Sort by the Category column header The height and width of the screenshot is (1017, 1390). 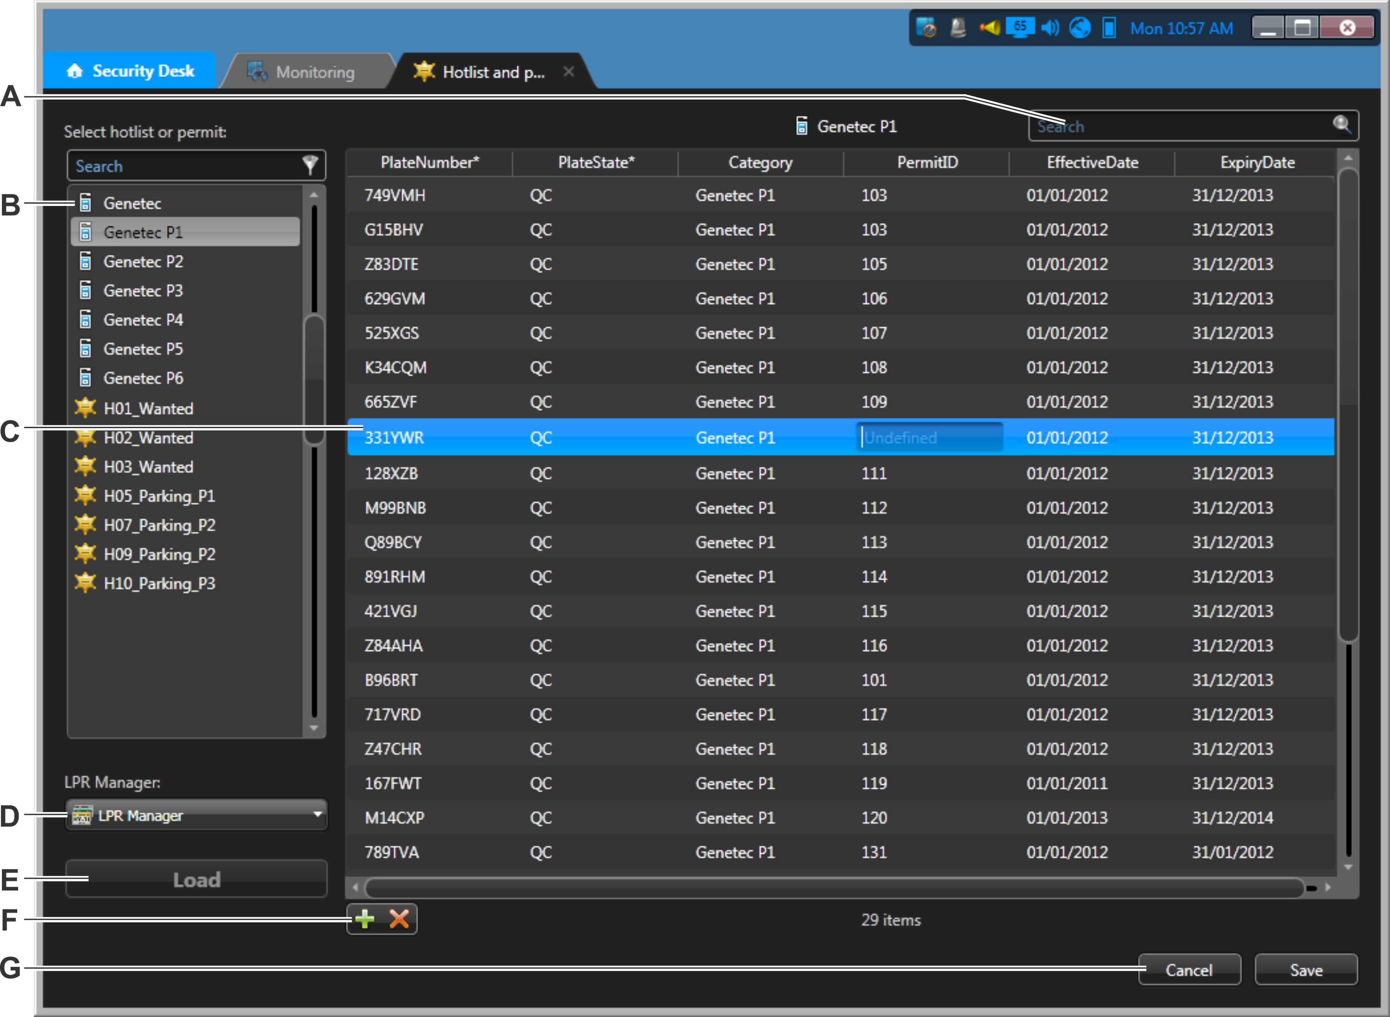pyautogui.click(x=761, y=162)
